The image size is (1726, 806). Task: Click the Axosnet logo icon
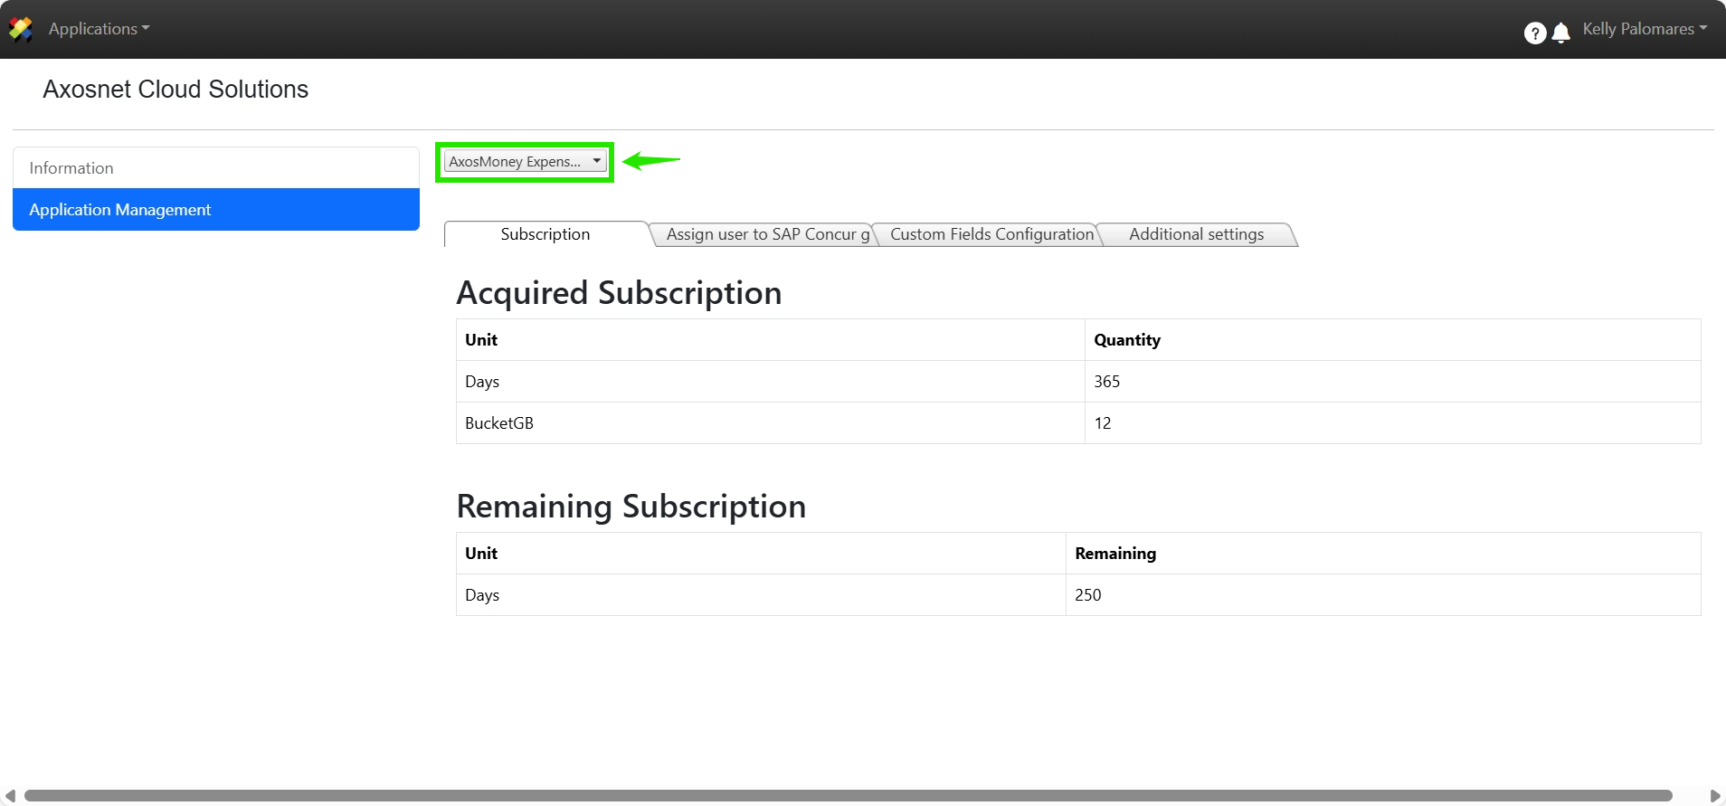[21, 29]
